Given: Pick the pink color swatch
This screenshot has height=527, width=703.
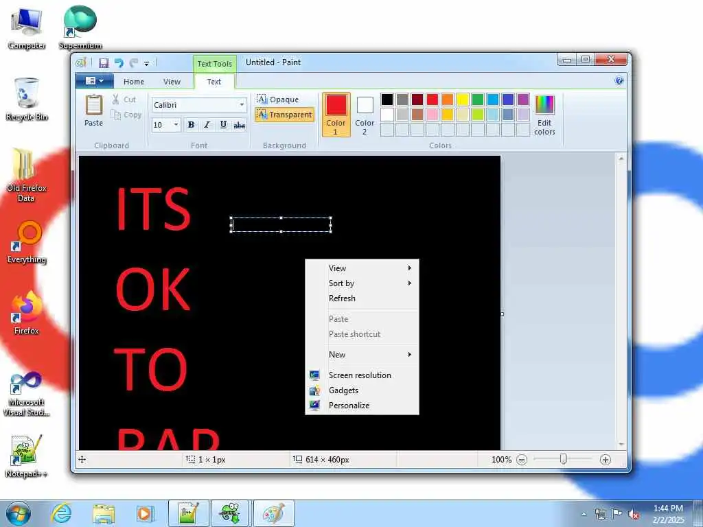Looking at the screenshot, I should coord(433,115).
